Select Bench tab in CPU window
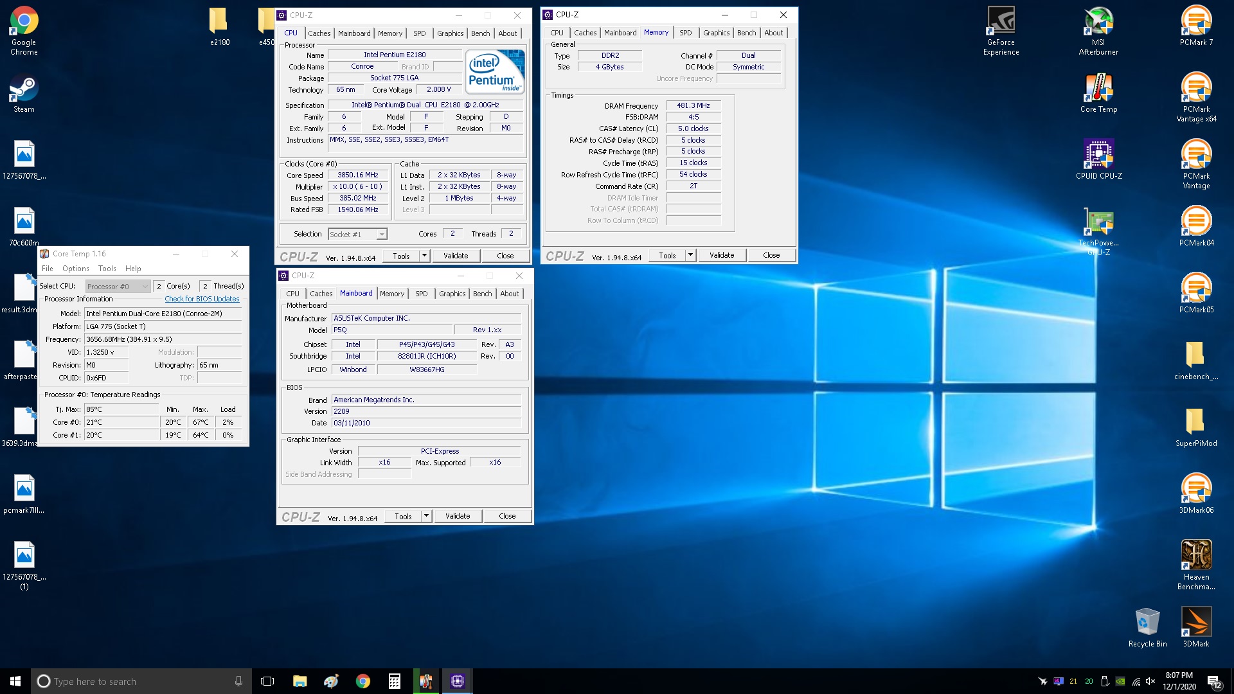This screenshot has width=1234, height=694. point(480,33)
